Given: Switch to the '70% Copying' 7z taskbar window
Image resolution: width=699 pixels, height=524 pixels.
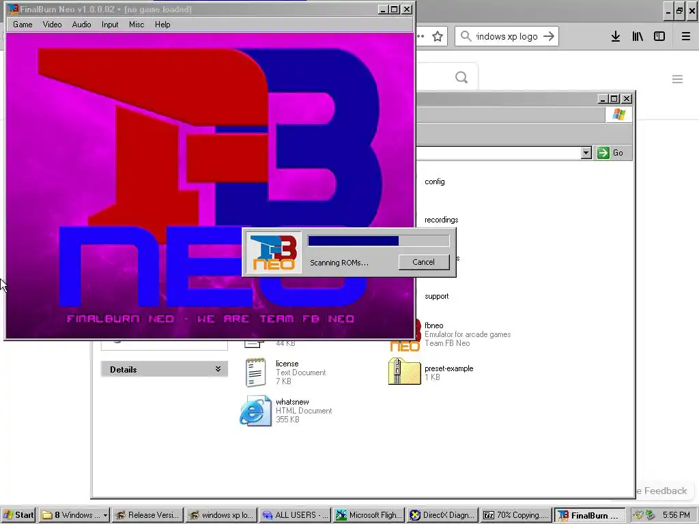Looking at the screenshot, I should [x=516, y=515].
